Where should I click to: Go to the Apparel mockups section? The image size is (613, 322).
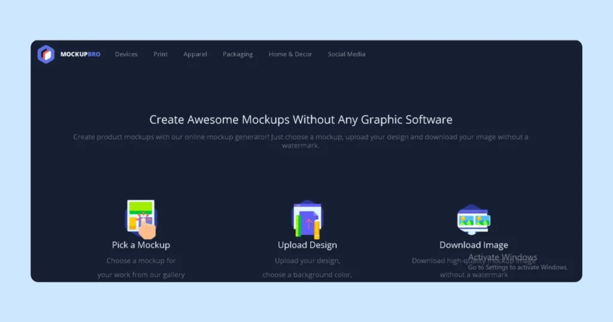pos(195,54)
